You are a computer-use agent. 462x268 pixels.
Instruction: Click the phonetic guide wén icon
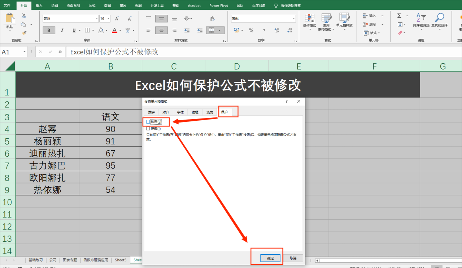[128, 30]
